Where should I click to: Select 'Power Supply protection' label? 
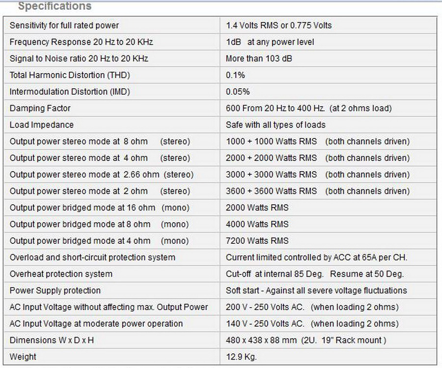click(x=55, y=290)
